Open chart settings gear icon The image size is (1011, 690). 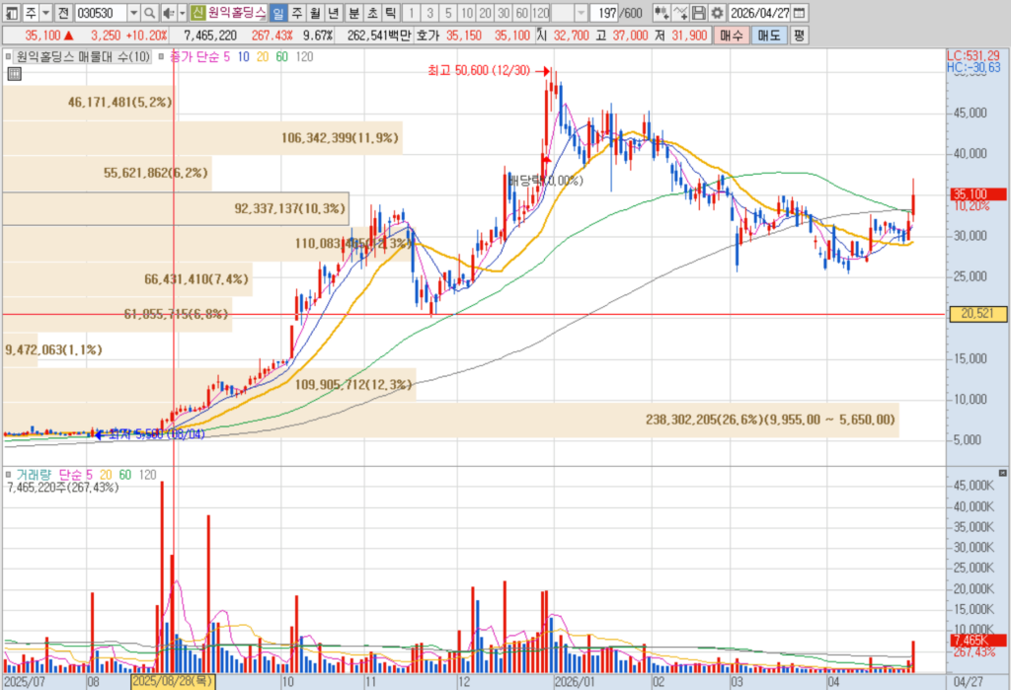[x=717, y=13]
